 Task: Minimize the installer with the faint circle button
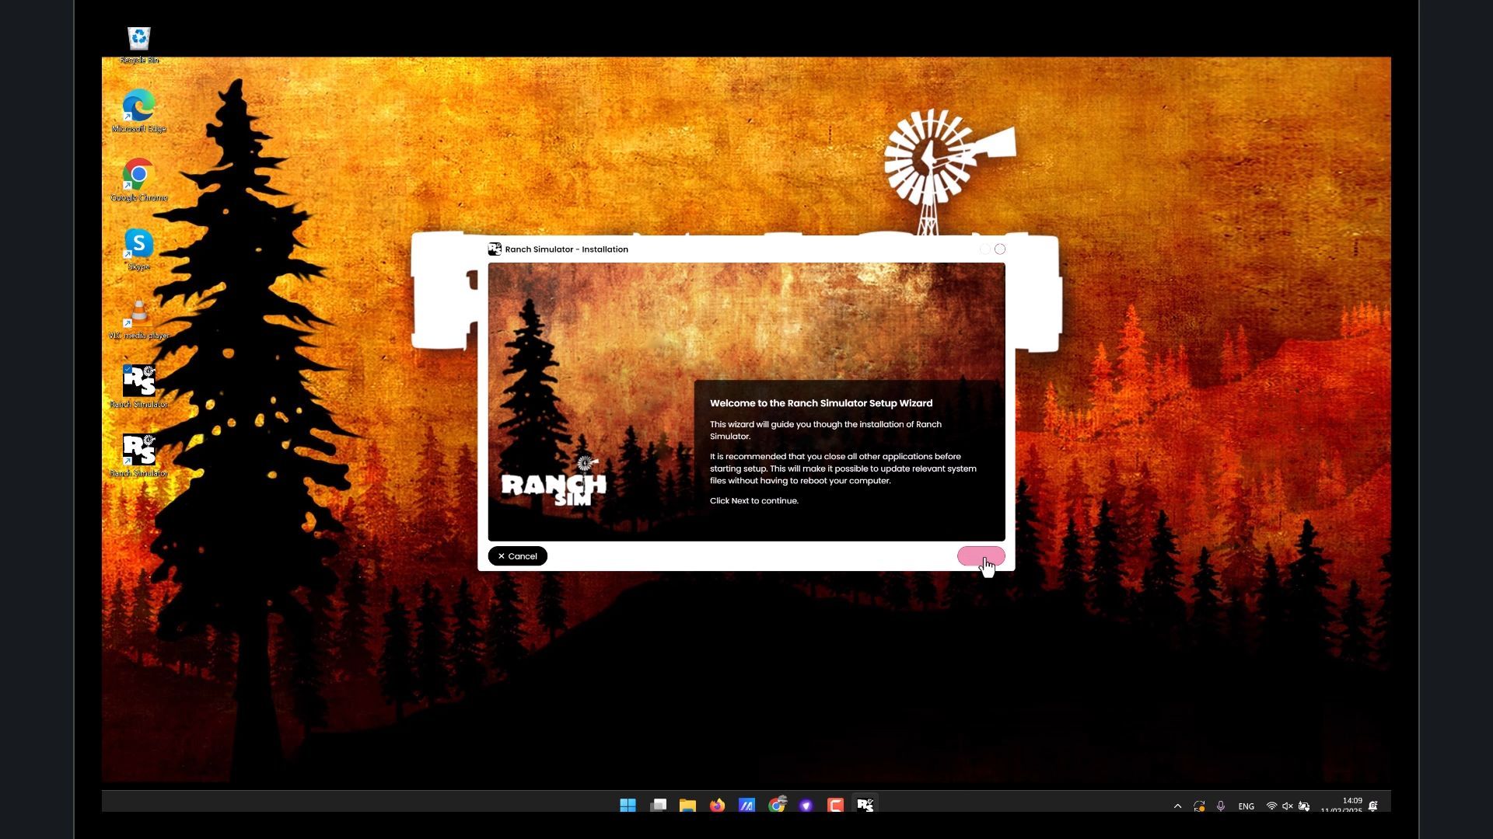pyautogui.click(x=984, y=249)
